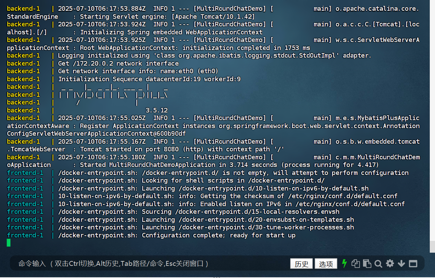This screenshot has width=435, height=278.
Task: Click the text 'Launching /docker-entrypoint.d/30-tune-worker-processes.sh'
Action: coord(248,227)
